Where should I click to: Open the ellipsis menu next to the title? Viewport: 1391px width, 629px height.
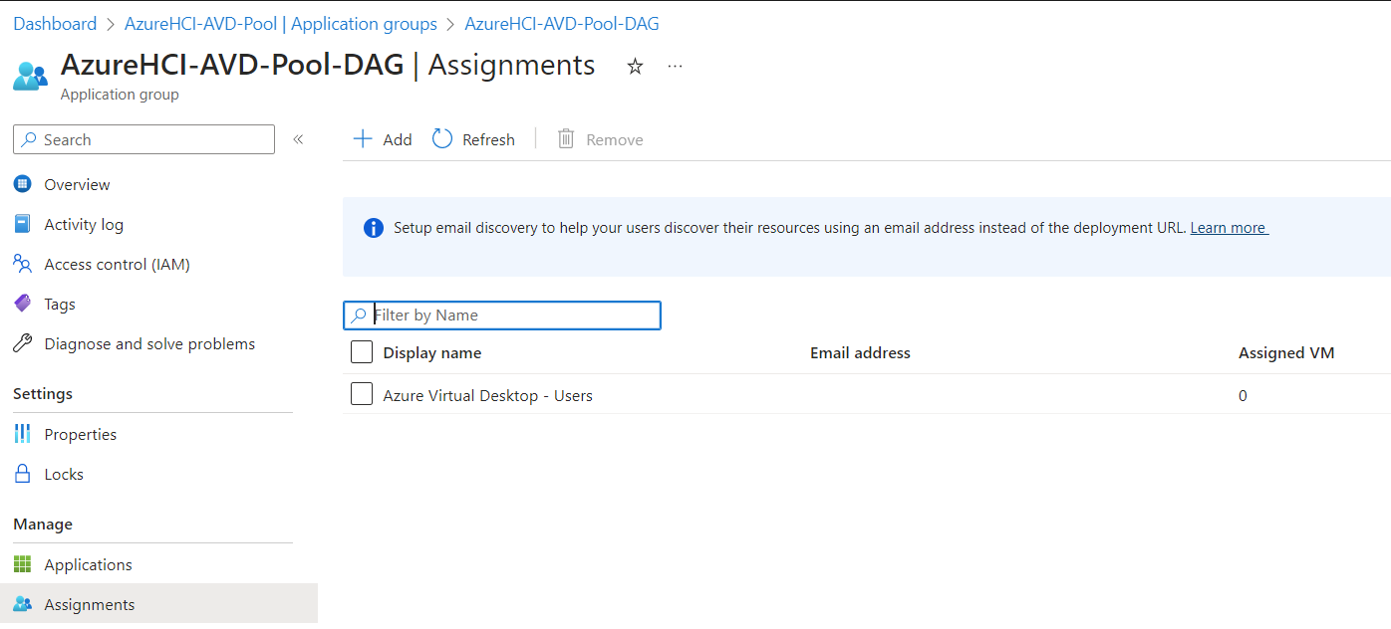675,66
